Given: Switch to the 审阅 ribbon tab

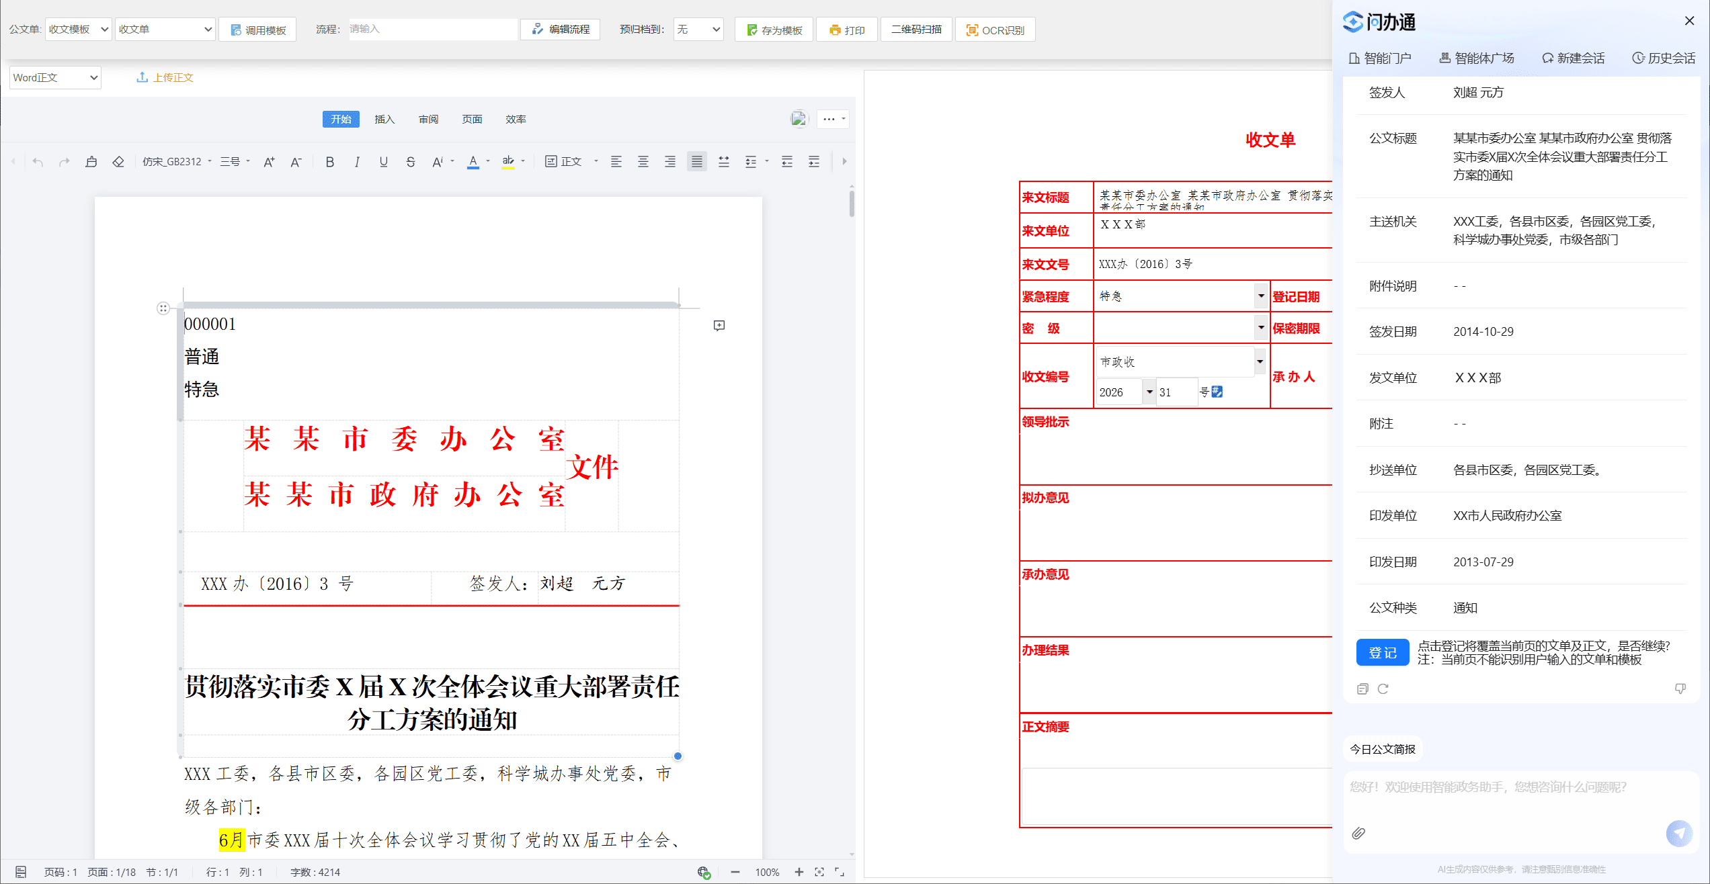Looking at the screenshot, I should (x=428, y=119).
